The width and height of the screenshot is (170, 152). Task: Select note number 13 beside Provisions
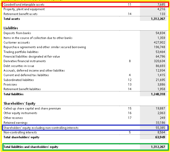tap(130, 85)
